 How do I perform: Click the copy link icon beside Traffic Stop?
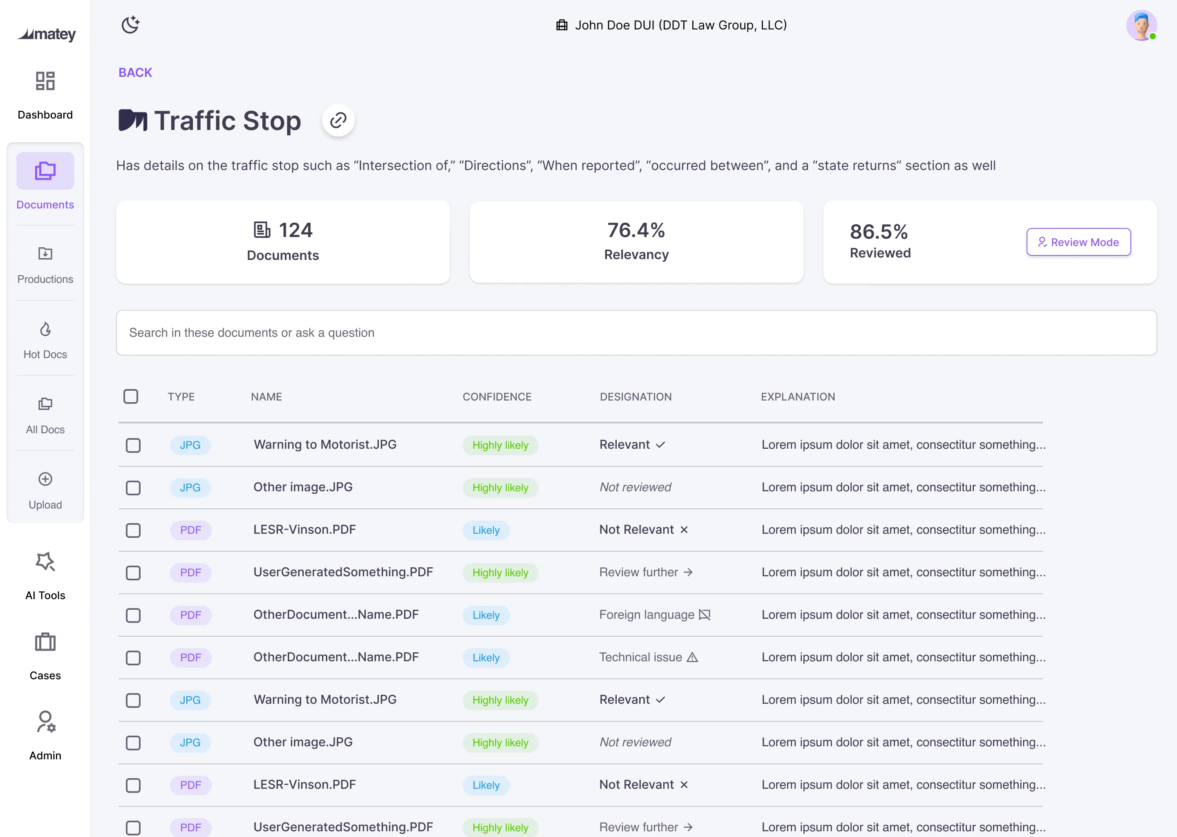[x=338, y=121]
